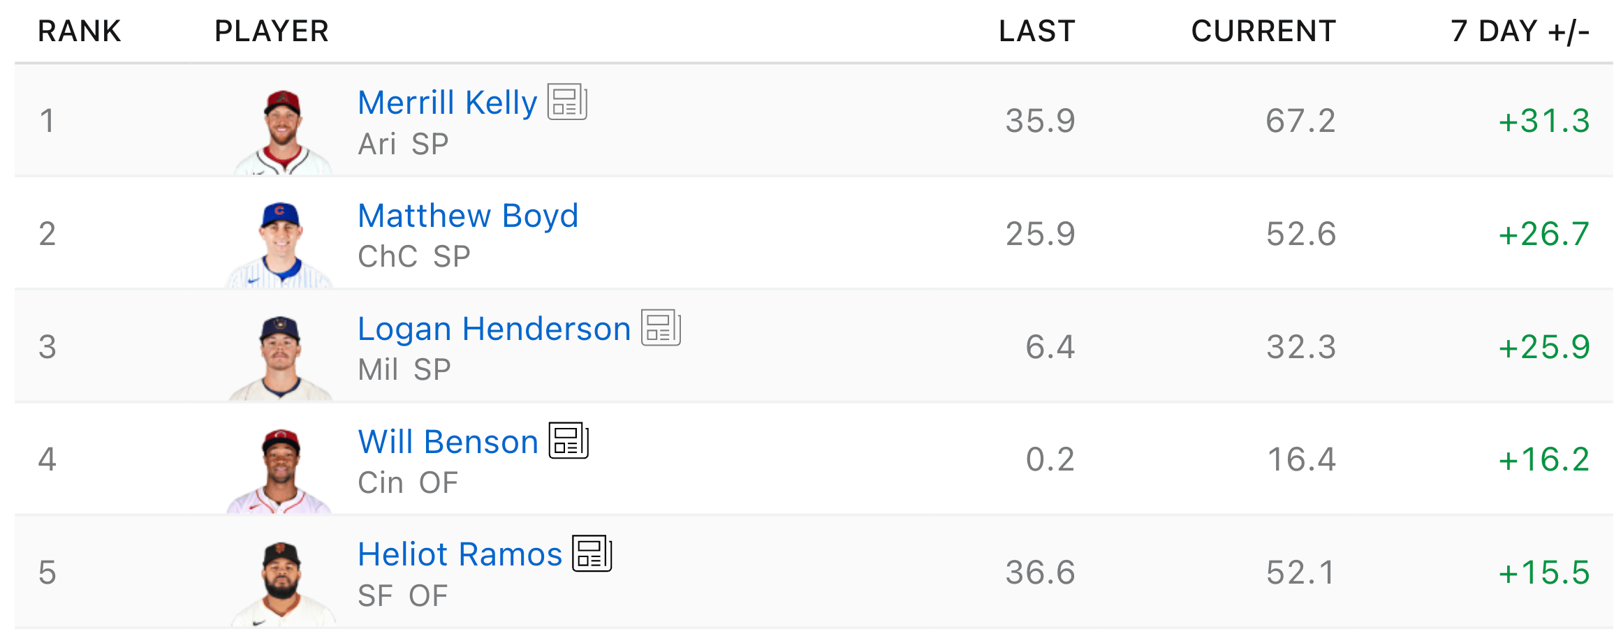Sort by the RANK column header
Image resolution: width=1614 pixels, height=629 pixels.
[80, 31]
